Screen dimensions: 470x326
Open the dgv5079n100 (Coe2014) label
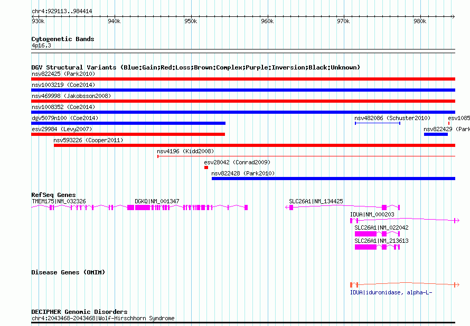coord(65,118)
